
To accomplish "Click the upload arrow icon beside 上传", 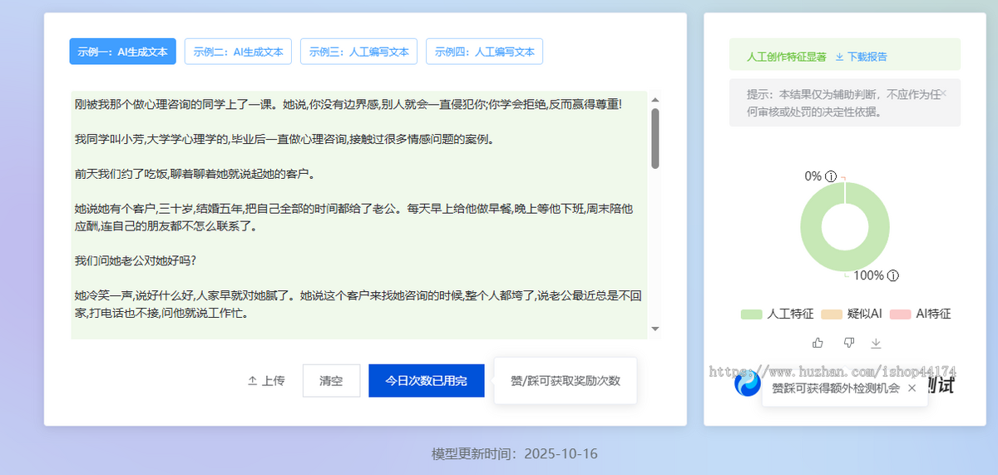I will 252,381.
